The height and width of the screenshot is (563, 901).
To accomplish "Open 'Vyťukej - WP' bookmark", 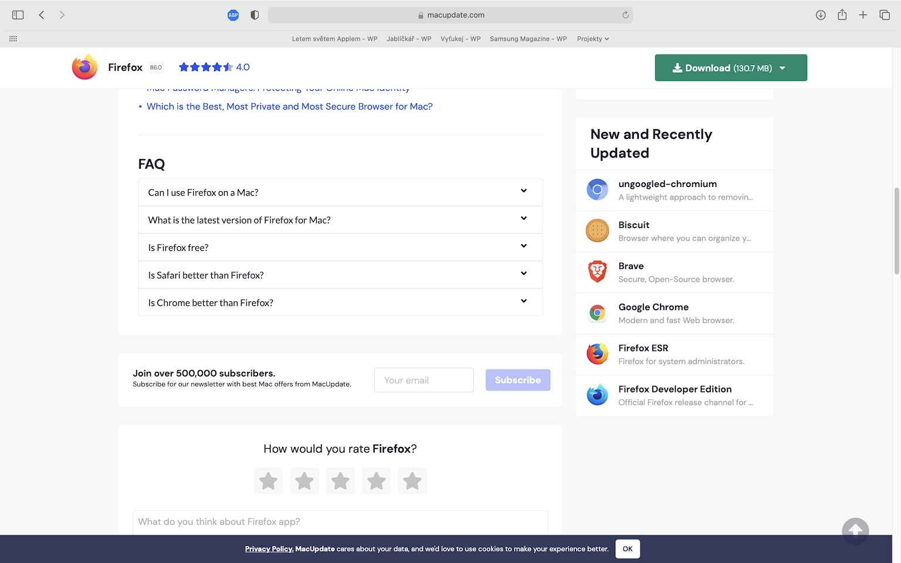I will click(x=460, y=39).
